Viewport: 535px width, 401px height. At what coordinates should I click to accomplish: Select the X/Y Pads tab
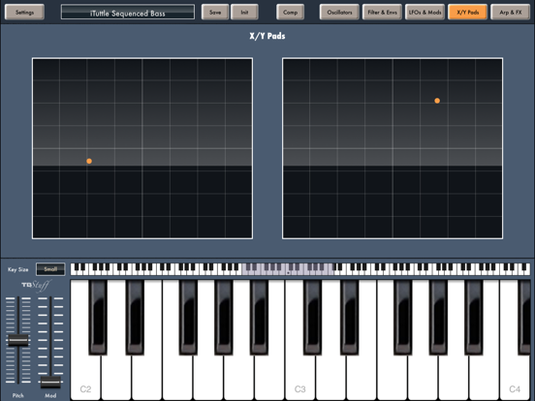tap(467, 13)
